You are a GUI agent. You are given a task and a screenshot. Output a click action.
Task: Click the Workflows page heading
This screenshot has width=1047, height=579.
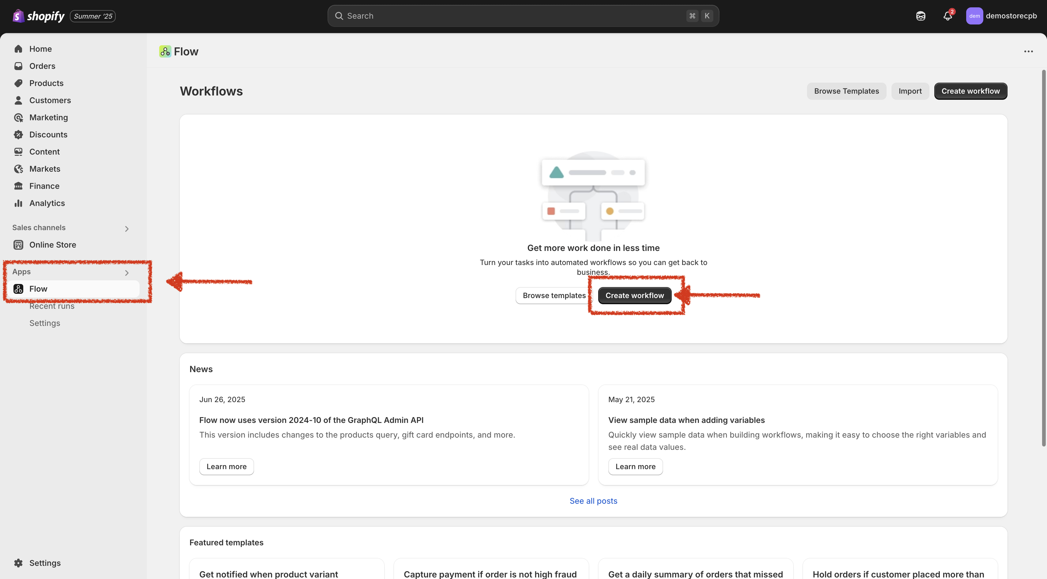pyautogui.click(x=211, y=91)
